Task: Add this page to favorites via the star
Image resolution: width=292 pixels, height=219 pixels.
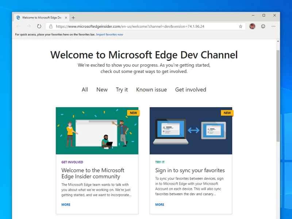Action: point(240,26)
